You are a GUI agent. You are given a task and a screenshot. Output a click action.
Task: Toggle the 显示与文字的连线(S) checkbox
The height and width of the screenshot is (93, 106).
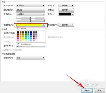click(5, 50)
